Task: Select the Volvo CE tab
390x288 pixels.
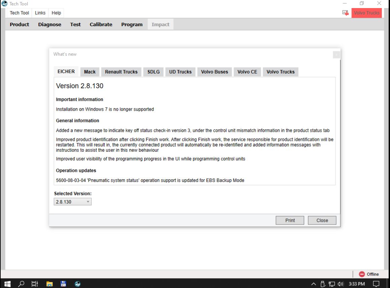Action: tap(247, 72)
